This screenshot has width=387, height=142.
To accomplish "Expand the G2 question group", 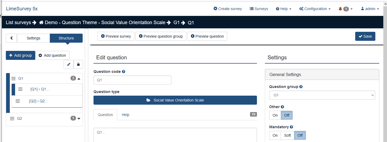I will [79, 118].
